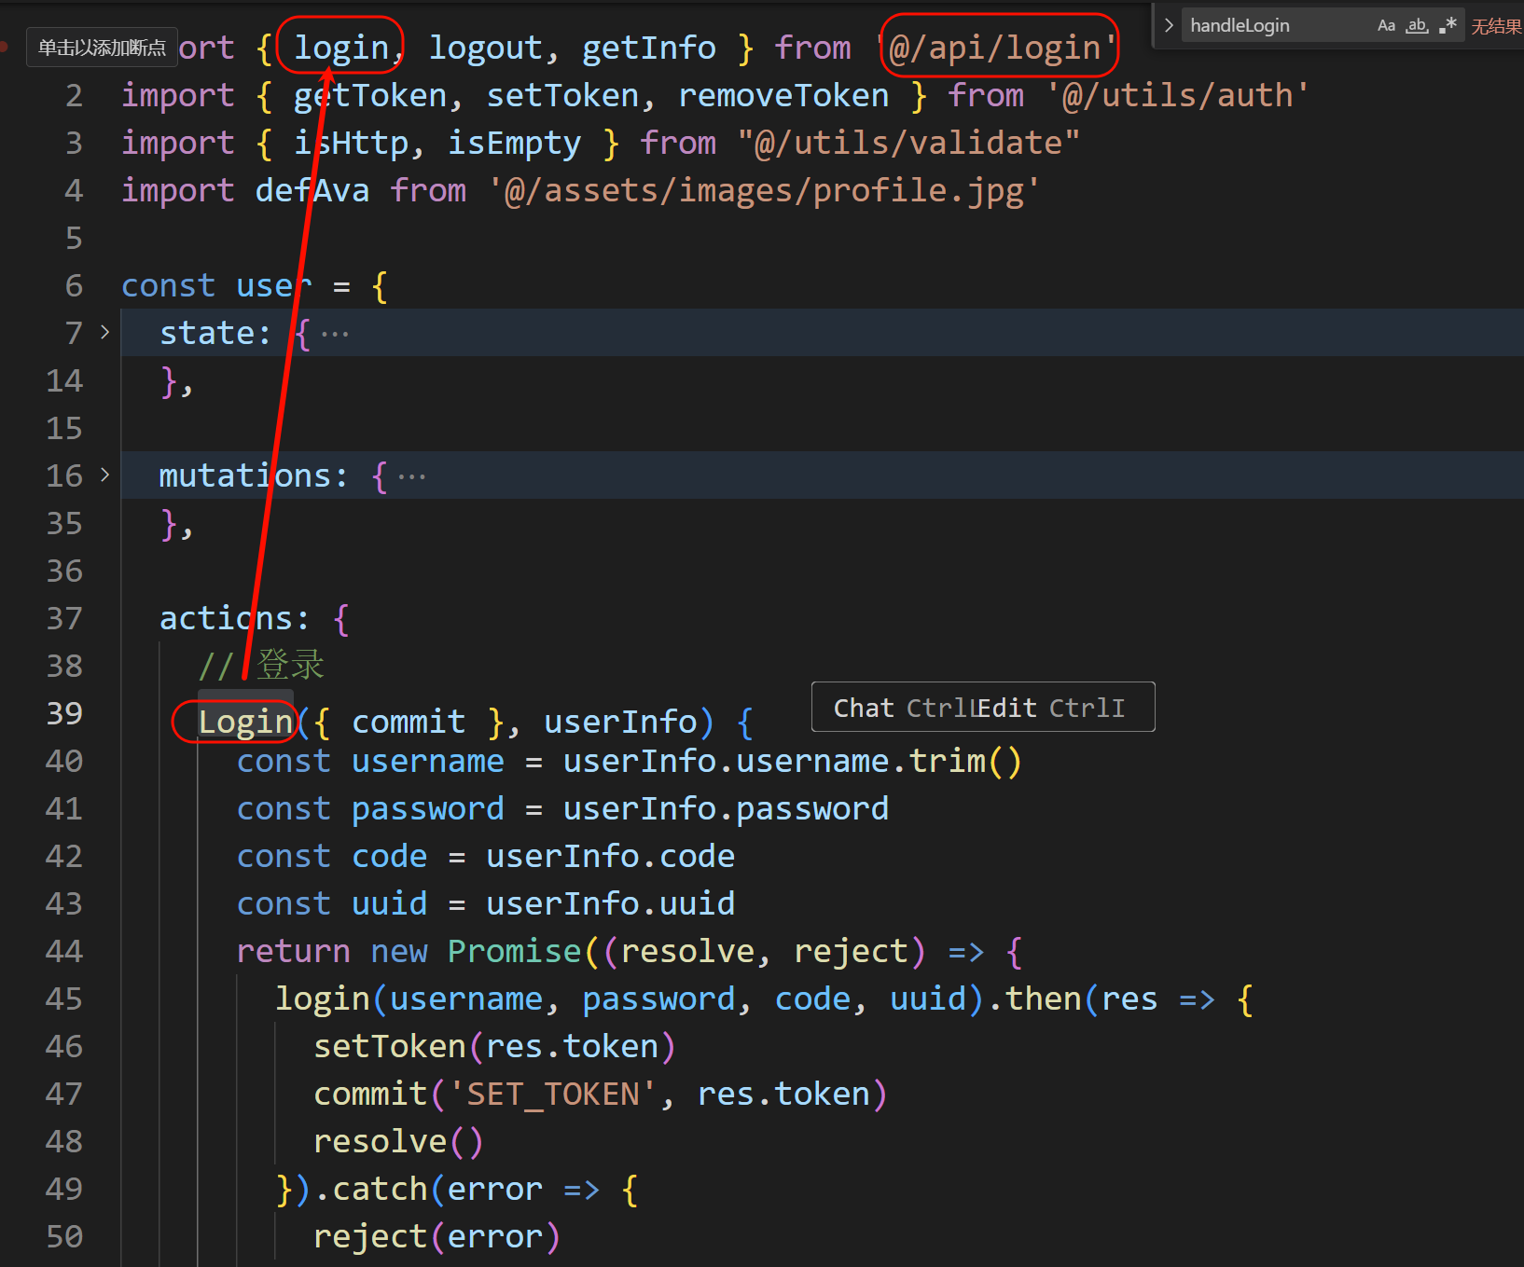This screenshot has height=1267, width=1524.
Task: Click line number 39 in the gutter
Action: (x=63, y=714)
